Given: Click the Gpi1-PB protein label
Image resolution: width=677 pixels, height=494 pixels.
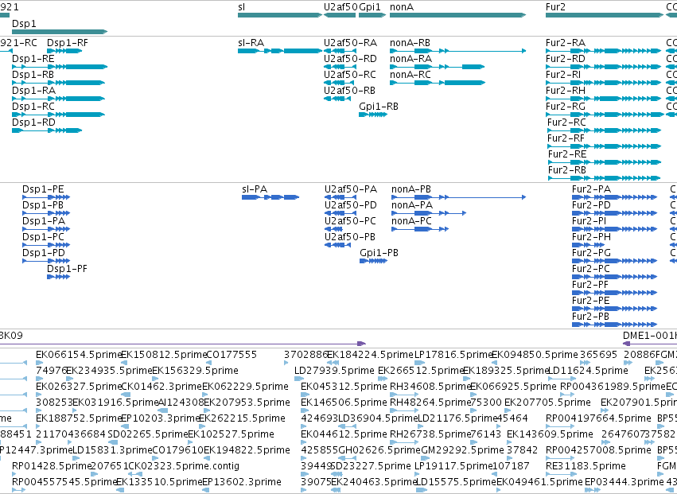Looking at the screenshot, I should (x=379, y=254).
